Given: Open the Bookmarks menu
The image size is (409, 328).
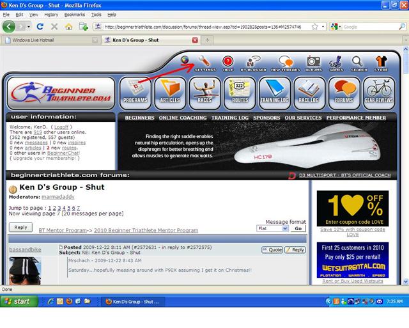Looking at the screenshot, I should pyautogui.click(x=75, y=15).
